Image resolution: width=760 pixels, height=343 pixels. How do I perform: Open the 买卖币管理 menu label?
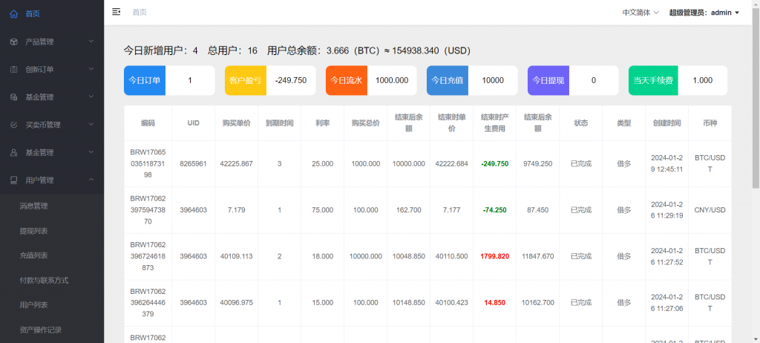point(43,125)
